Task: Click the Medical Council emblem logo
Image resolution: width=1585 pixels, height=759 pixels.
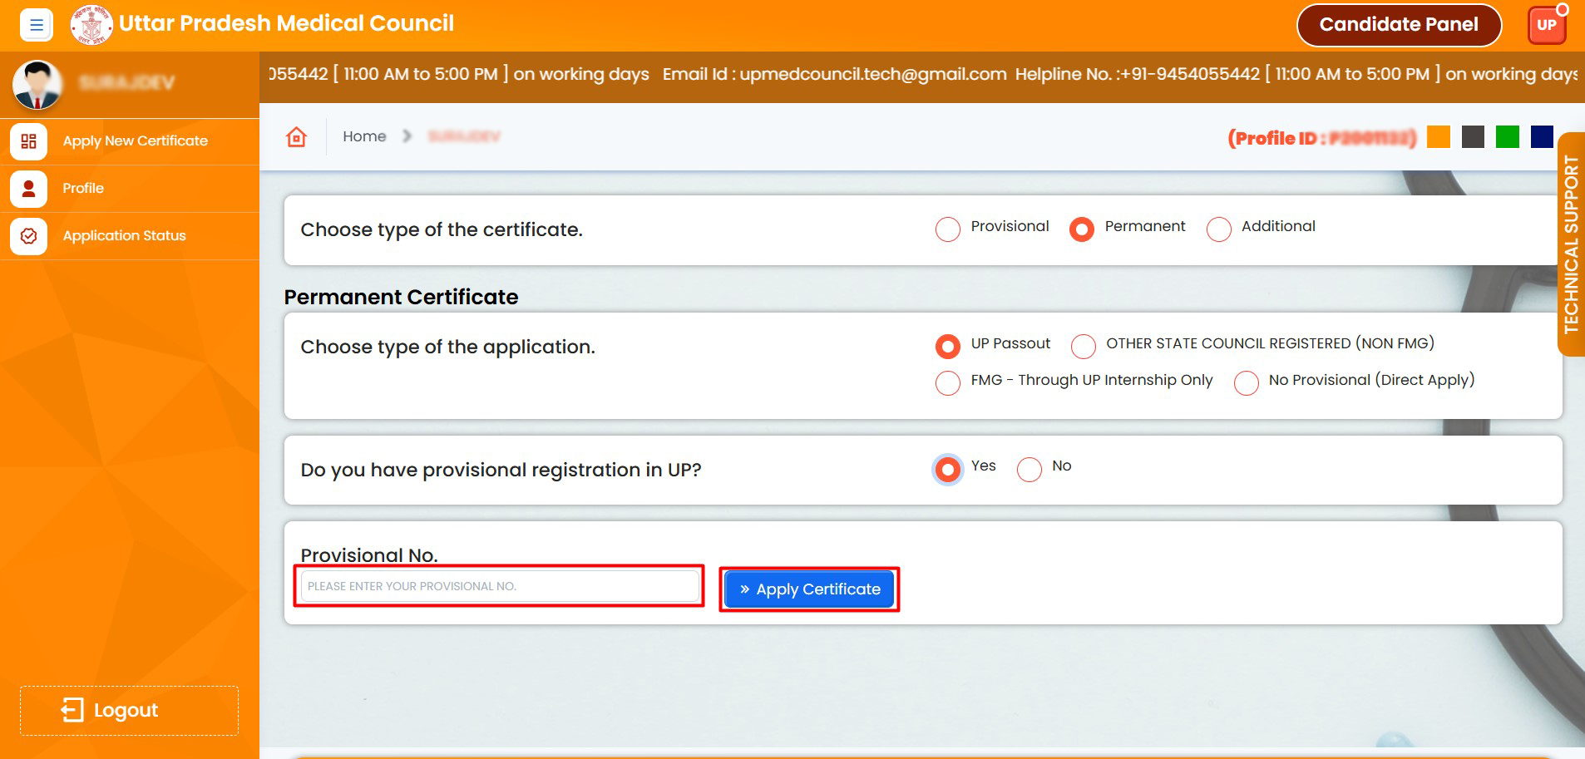Action: [x=91, y=25]
